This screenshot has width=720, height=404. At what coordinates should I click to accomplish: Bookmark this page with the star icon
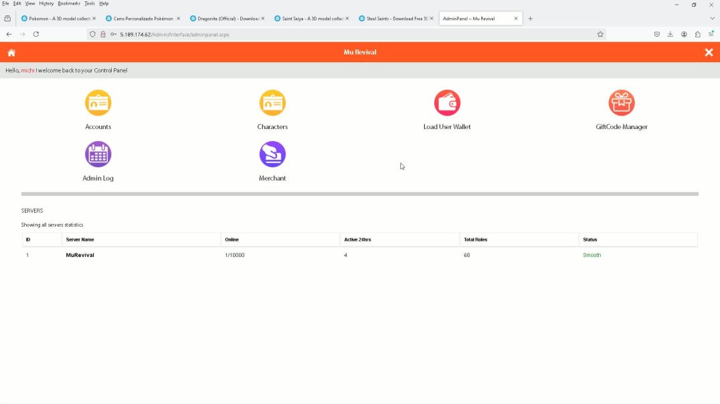coord(600,34)
